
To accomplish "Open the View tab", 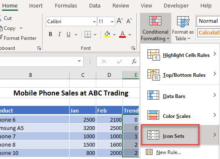I will (x=146, y=6).
